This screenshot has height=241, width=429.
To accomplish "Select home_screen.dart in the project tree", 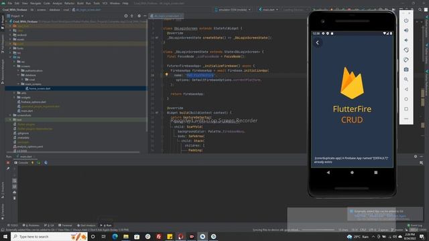I will click(x=40, y=88).
